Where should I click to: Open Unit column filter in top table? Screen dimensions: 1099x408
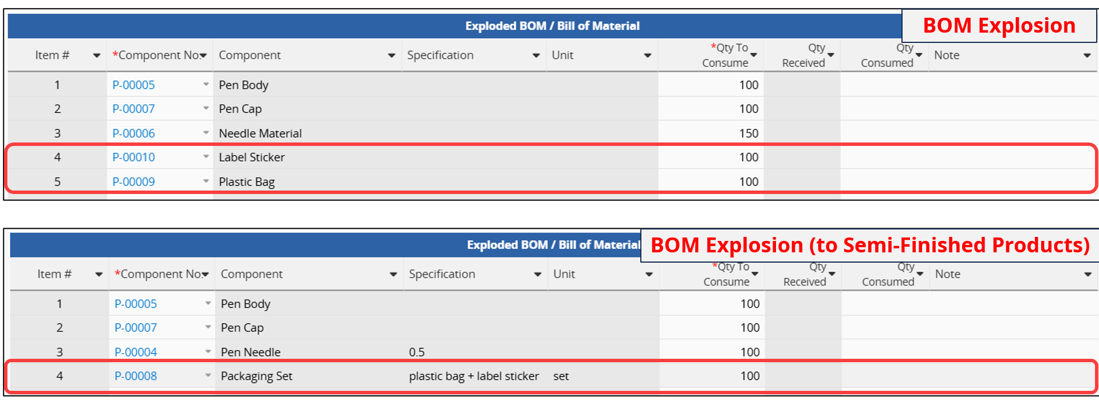coord(648,56)
